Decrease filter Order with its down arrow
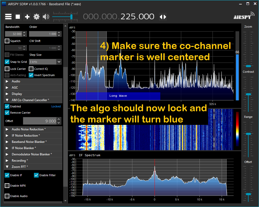259x207 pixels. pos(59,35)
